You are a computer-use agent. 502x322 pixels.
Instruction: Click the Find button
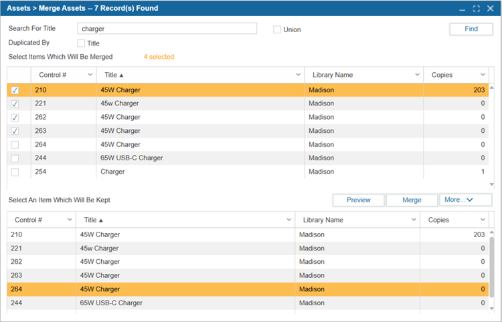[471, 29]
